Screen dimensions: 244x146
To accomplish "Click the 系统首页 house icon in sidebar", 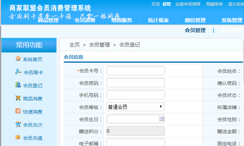I will (18, 59).
